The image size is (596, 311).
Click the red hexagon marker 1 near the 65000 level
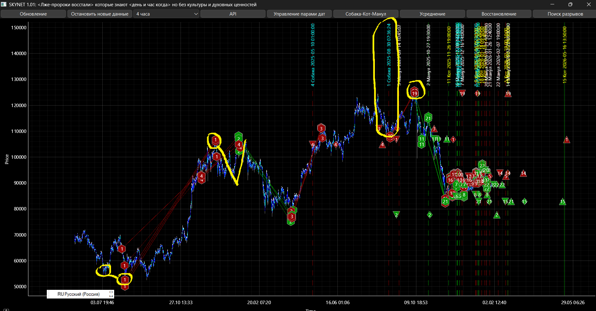point(122,249)
